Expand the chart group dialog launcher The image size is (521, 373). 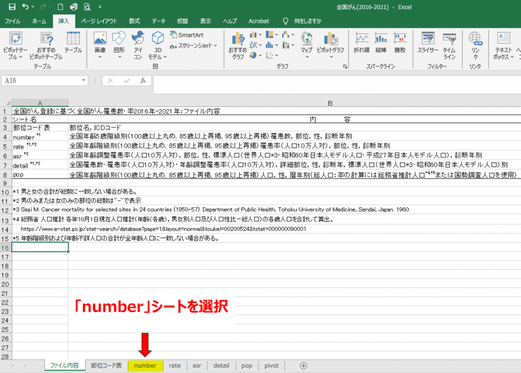tap(345, 67)
